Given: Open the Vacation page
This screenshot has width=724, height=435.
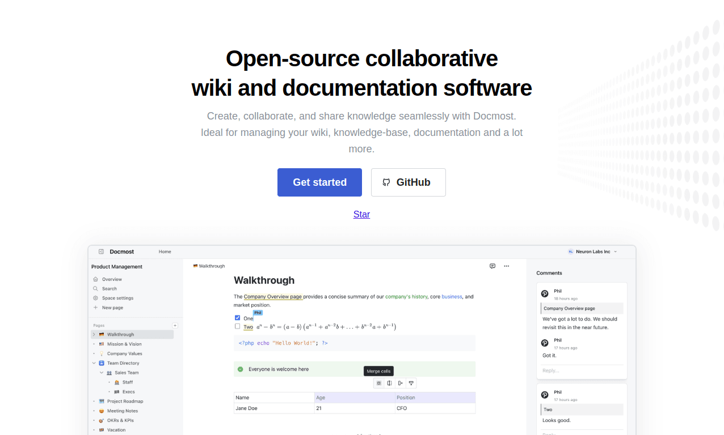Looking at the screenshot, I should pos(116,430).
